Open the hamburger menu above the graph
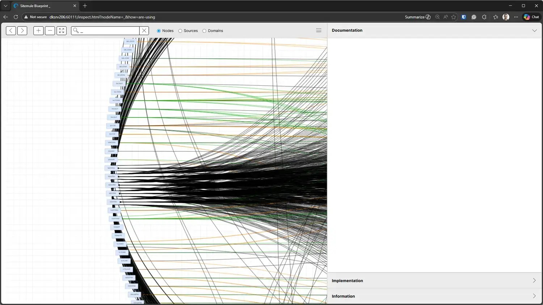This screenshot has width=543, height=305. point(319,30)
